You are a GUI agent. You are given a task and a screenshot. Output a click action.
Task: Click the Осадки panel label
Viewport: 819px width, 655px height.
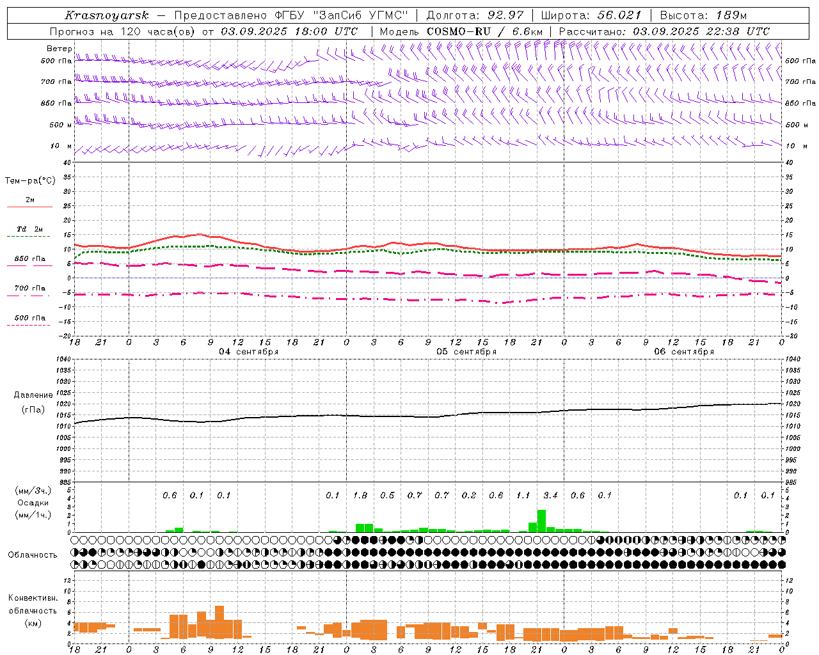[x=31, y=503]
